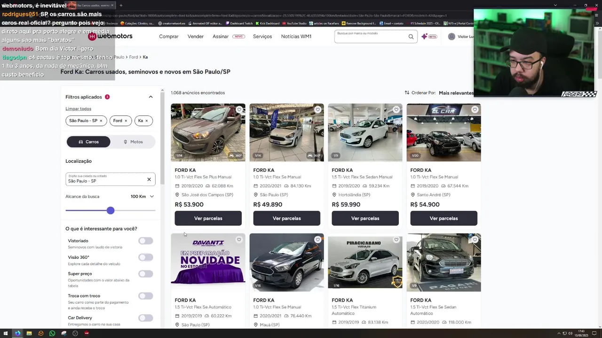This screenshot has width=602, height=338.
Task: Enable the Troca com troco toggle
Action: coord(146,296)
